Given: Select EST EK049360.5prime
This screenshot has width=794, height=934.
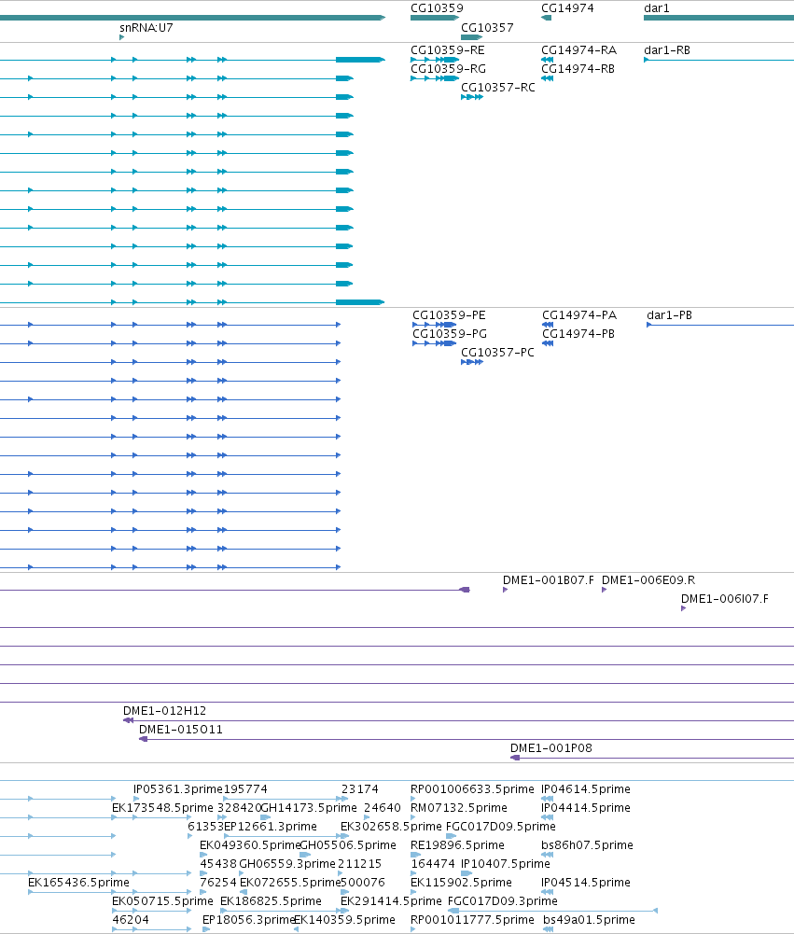Looking at the screenshot, I should 249,845.
